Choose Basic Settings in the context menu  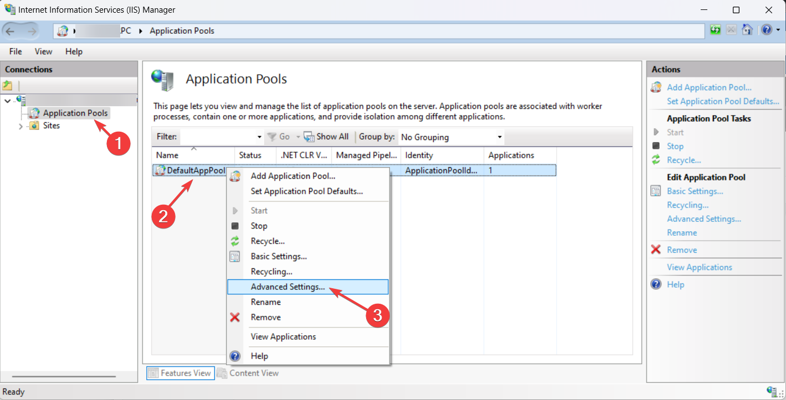[x=308, y=256]
